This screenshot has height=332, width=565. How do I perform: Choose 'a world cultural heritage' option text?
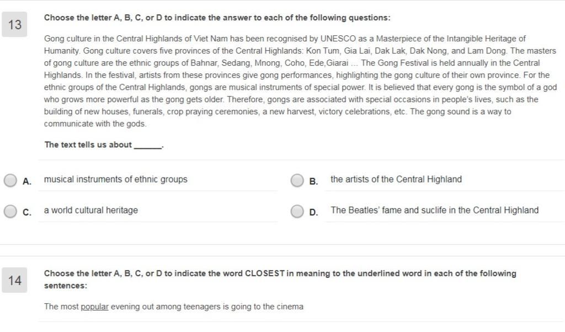[91, 210]
